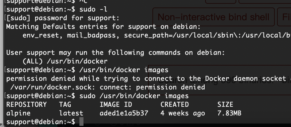Click the "alpine" repository name
Image resolution: width=291 pixels, height=127 pixels.
18,113
